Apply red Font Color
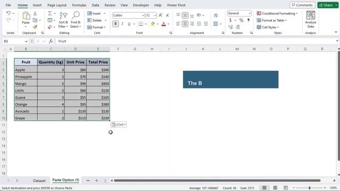Image resolution: width=340 pixels, height=191 pixels. coord(164,24)
